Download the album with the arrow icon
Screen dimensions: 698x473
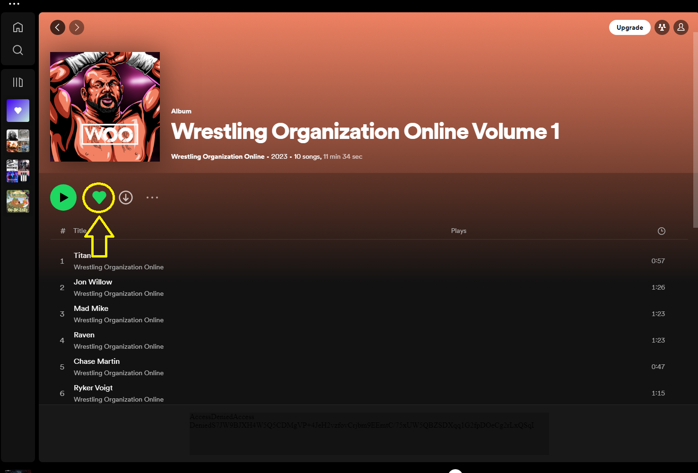click(x=126, y=198)
